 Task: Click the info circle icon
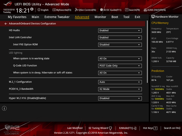[x=4, y=108]
